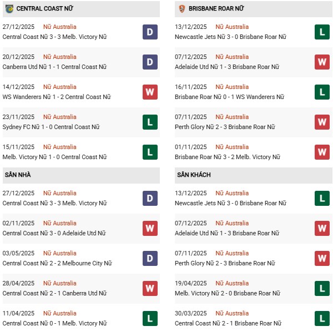Select the Sân Khách section header

tap(194, 175)
